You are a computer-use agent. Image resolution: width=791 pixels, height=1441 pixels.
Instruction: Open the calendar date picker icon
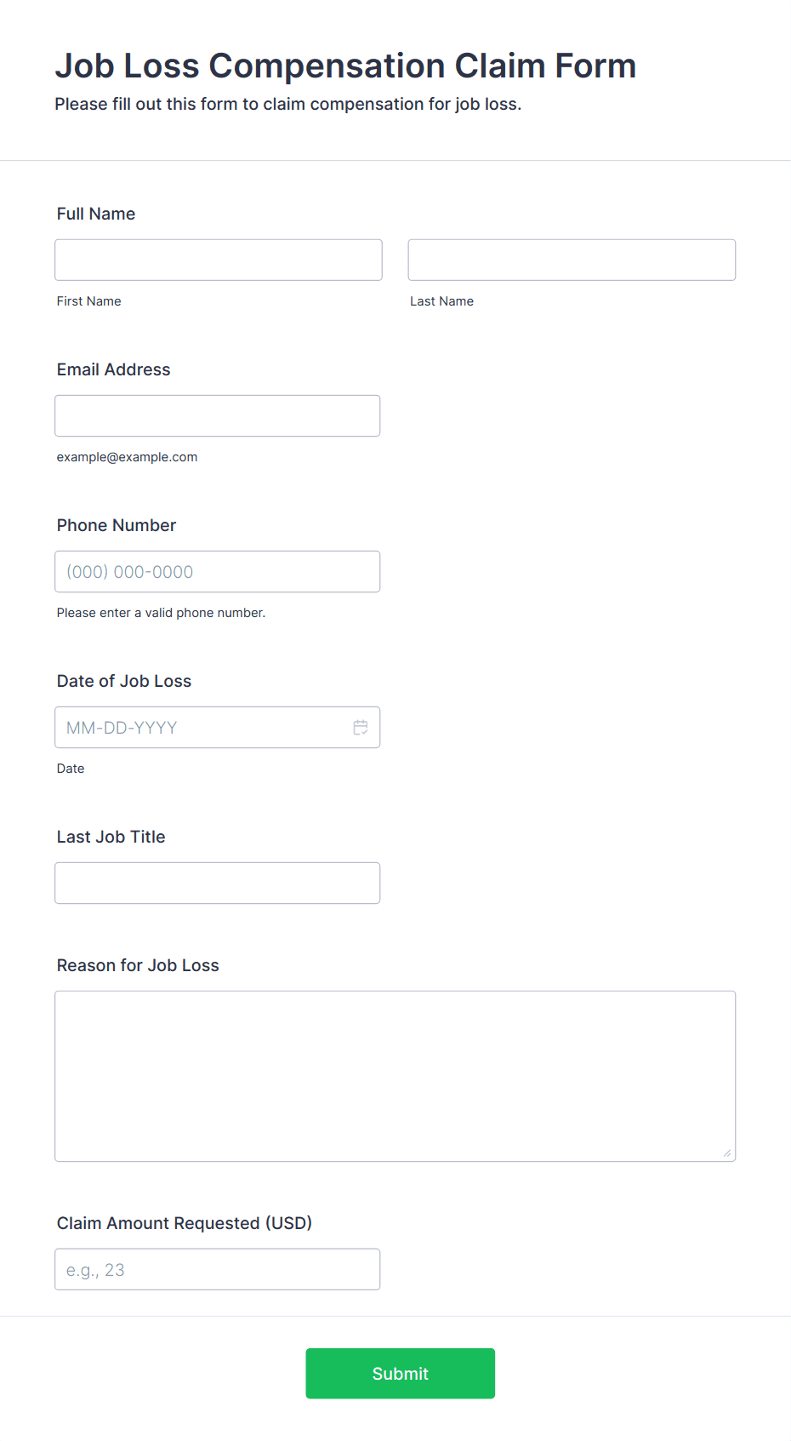[x=361, y=728]
